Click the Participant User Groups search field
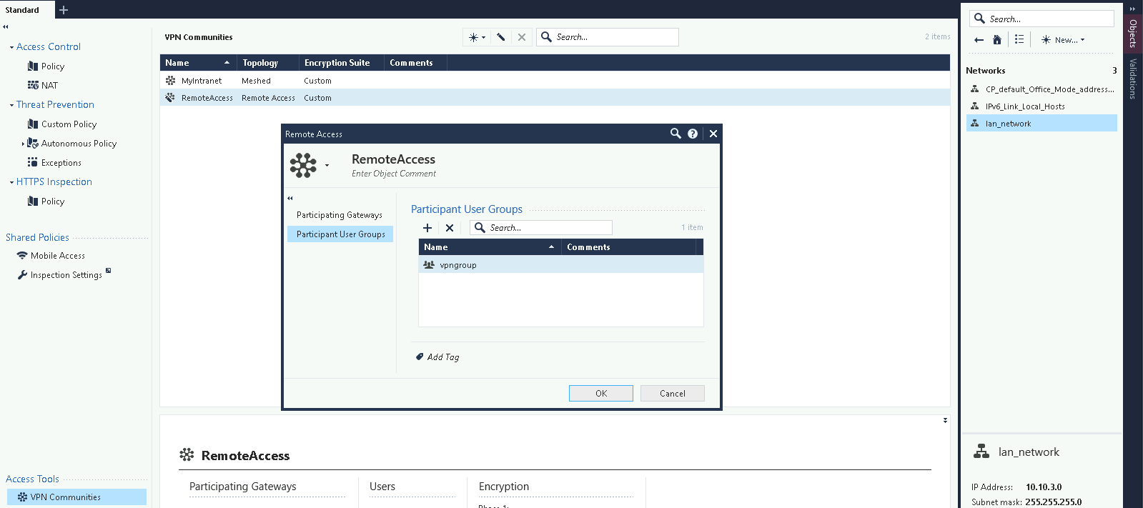The height and width of the screenshot is (508, 1143). pyautogui.click(x=548, y=228)
